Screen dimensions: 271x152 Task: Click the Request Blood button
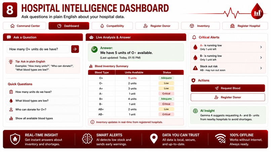tap(228, 88)
